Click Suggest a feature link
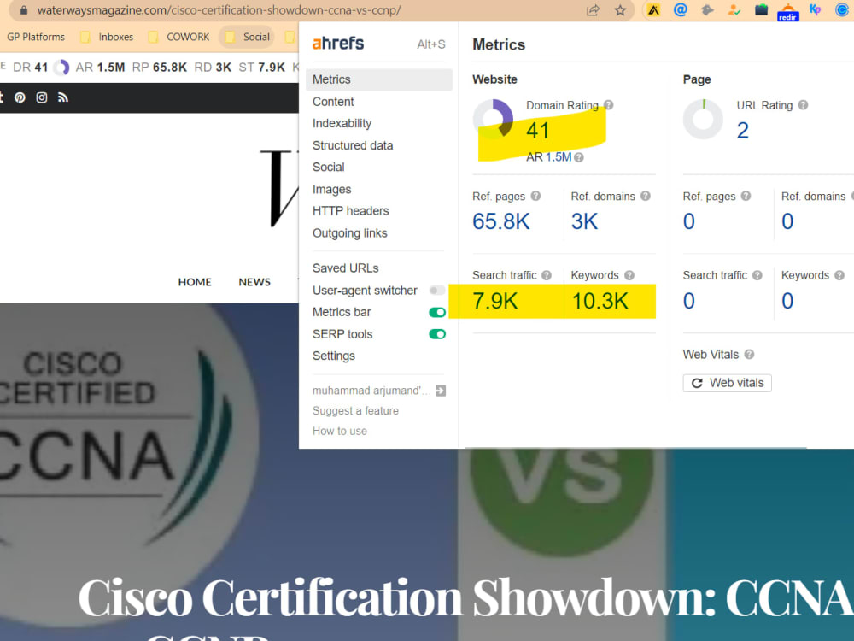This screenshot has height=641, width=854. pyautogui.click(x=355, y=410)
